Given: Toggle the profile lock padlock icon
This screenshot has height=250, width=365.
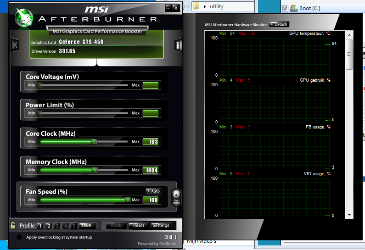Looking at the screenshot, I should [x=13, y=225].
